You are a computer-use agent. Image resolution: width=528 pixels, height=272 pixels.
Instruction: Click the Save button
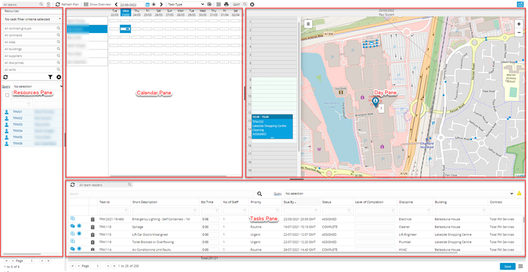click(x=507, y=266)
